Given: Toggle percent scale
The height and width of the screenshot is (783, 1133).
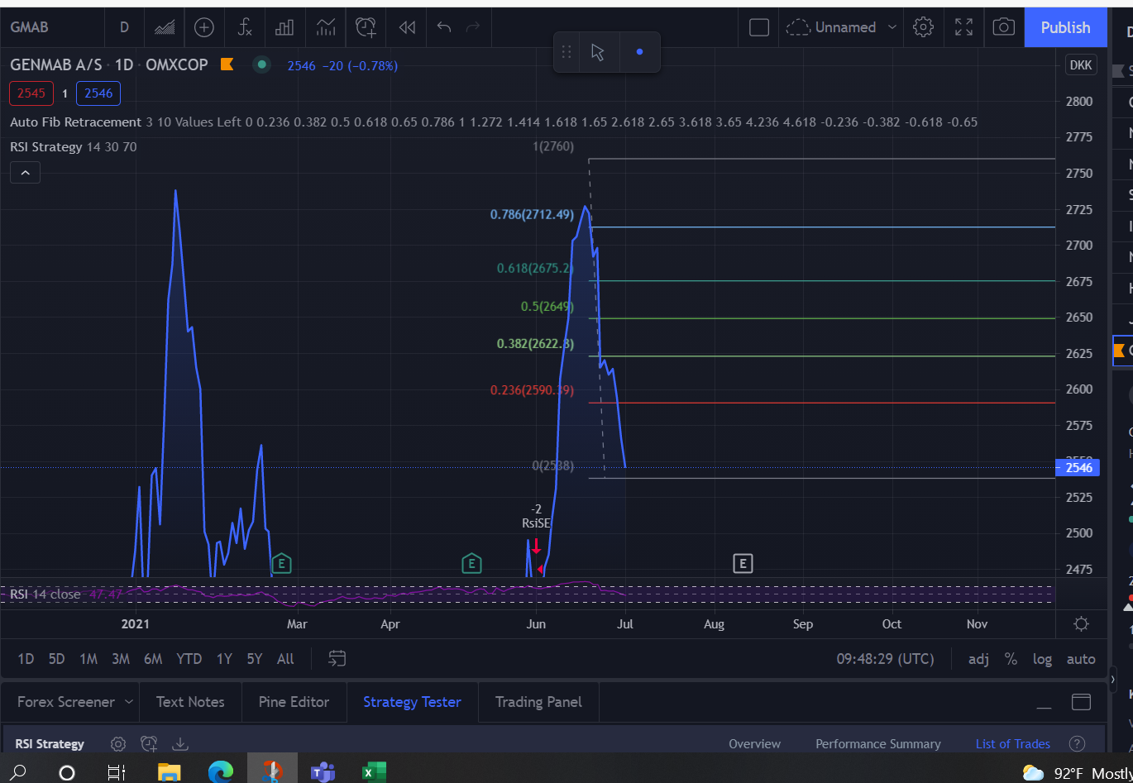Looking at the screenshot, I should pos(1011,659).
